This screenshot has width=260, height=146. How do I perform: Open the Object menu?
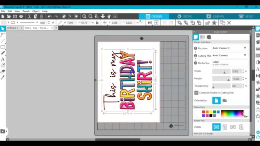(36, 11)
